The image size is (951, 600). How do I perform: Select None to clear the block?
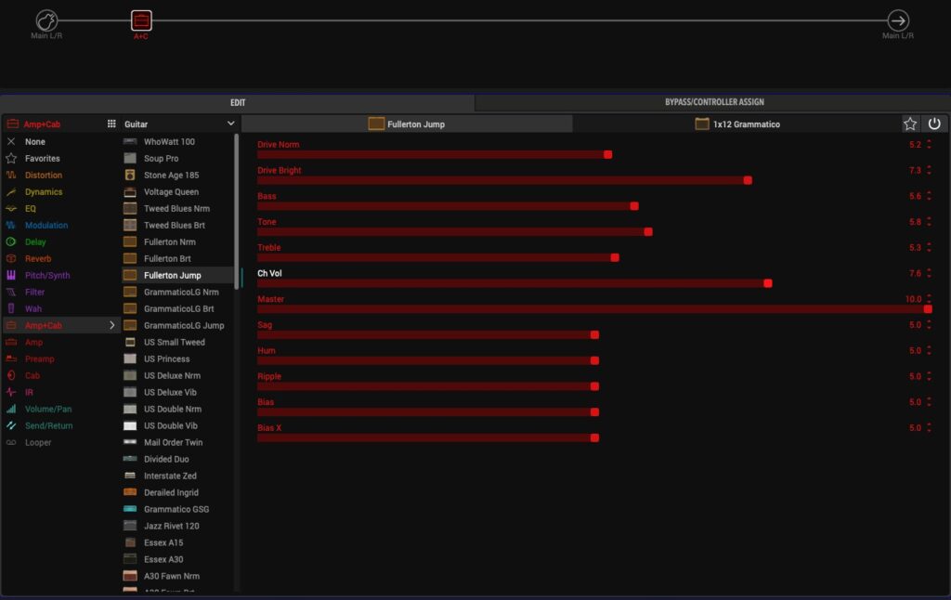[35, 142]
